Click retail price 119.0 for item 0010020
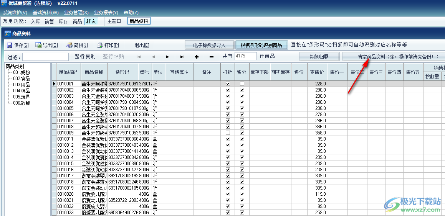The width and height of the screenshot is (445, 216). click(x=317, y=194)
